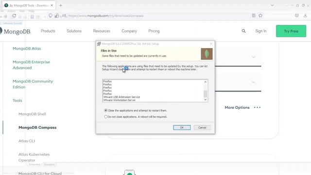Close the MongoDB Tools browser tab
Screen dimensions: 311x175
click(52, 5)
